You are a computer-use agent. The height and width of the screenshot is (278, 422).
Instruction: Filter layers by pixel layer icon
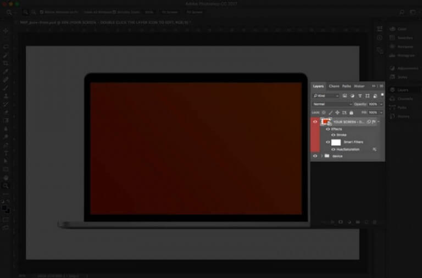(345, 96)
